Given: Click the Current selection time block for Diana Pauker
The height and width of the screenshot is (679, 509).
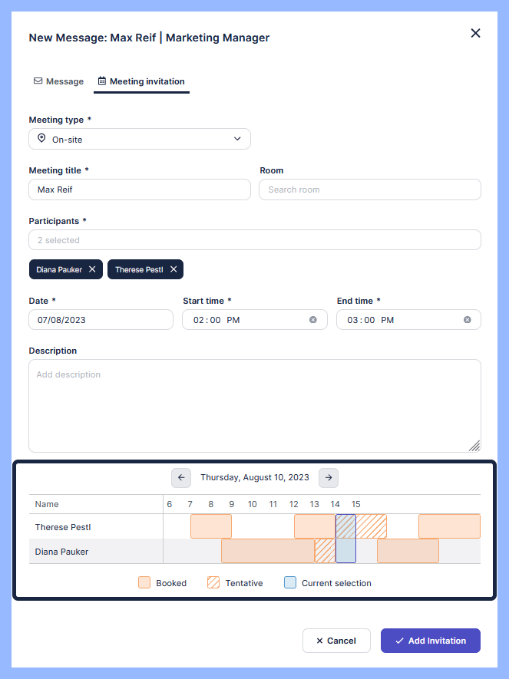Looking at the screenshot, I should coord(345,551).
